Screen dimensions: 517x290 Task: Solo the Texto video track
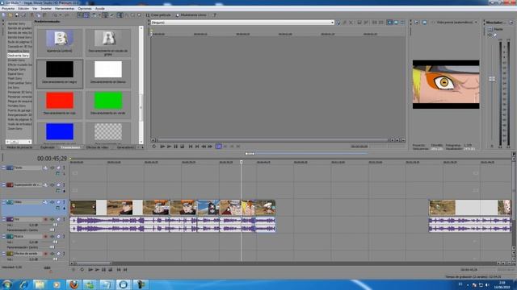pyautogui.click(x=64, y=168)
